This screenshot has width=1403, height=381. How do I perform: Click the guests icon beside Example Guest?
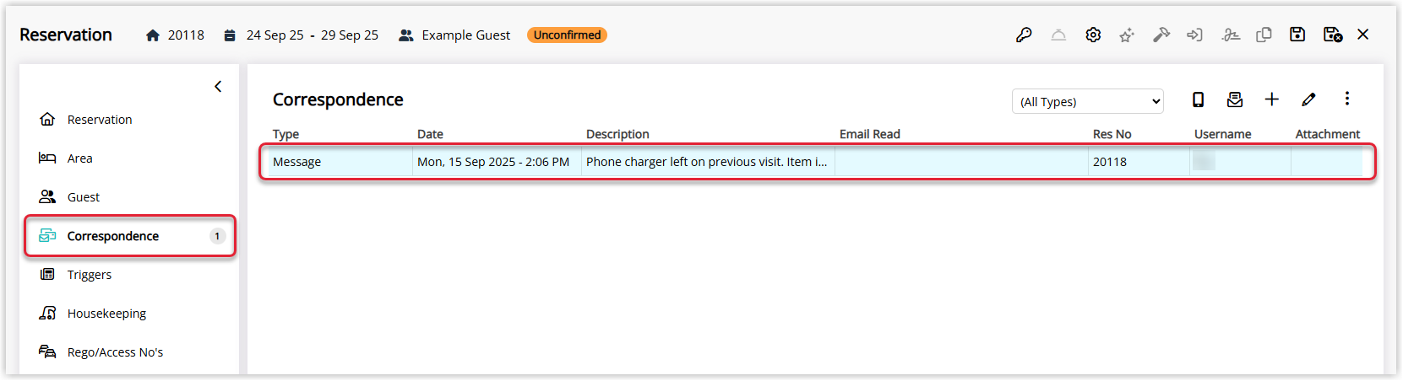406,35
